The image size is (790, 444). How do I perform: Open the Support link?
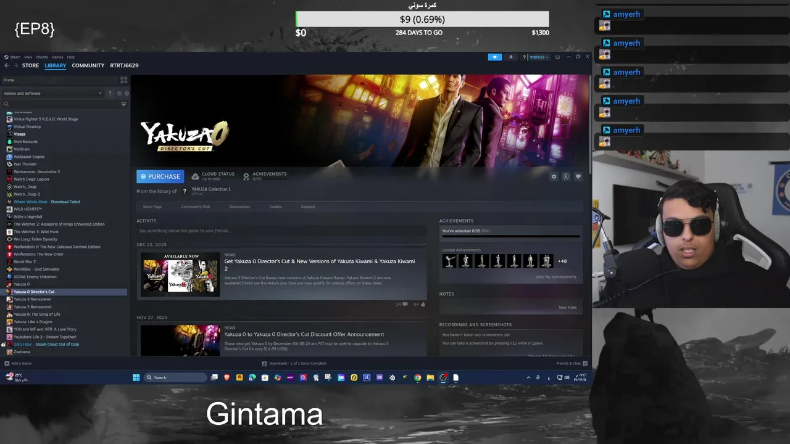pos(308,207)
